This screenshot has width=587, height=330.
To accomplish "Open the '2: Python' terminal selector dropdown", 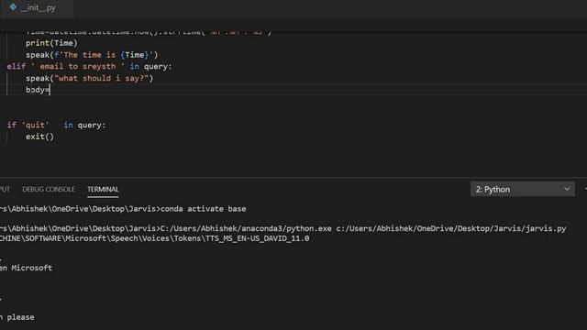I will pos(523,190).
